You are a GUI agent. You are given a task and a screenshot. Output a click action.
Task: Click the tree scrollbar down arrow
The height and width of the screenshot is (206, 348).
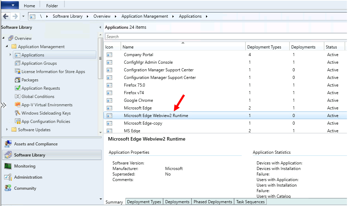tap(100, 133)
